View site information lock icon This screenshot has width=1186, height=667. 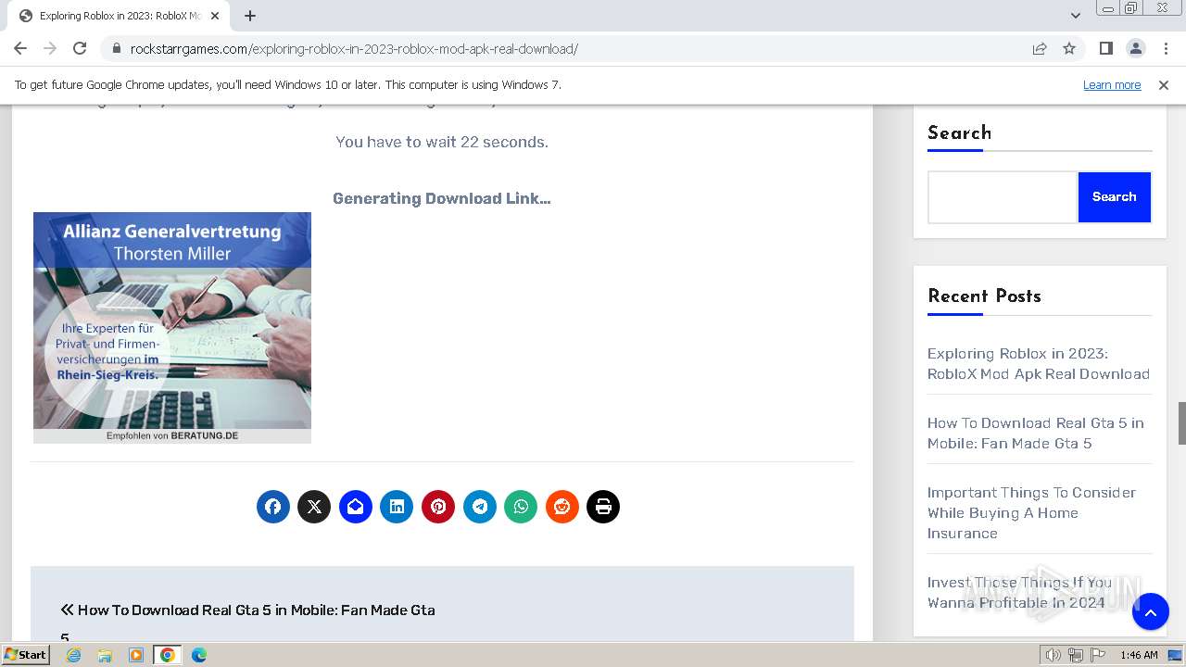click(x=116, y=48)
